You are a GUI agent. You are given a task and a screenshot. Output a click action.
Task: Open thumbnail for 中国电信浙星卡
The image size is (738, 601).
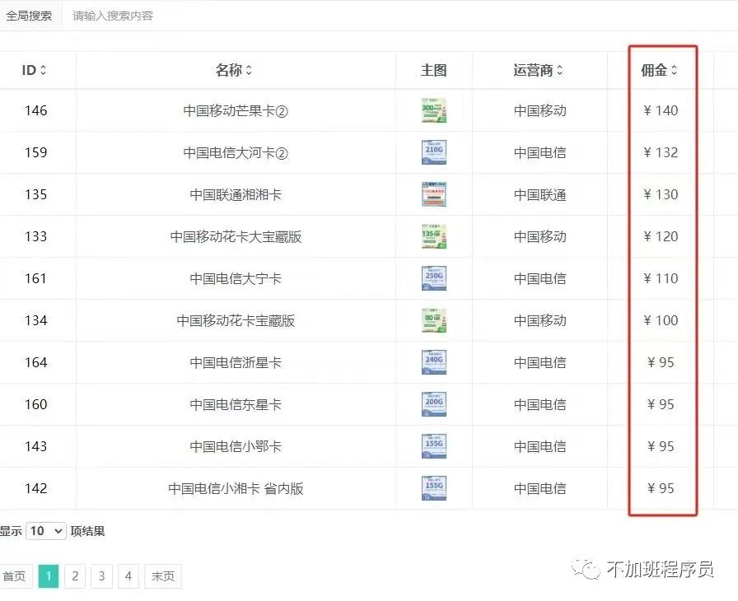[433, 362]
